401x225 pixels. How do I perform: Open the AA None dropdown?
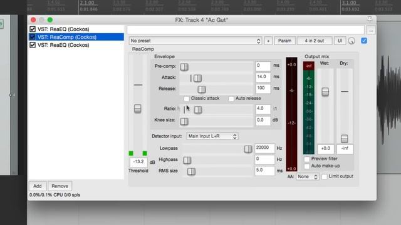click(308, 176)
